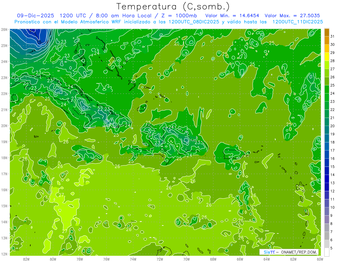Click the 14N latitude axis label
The height and width of the screenshot is (263, 340).
click(4, 222)
